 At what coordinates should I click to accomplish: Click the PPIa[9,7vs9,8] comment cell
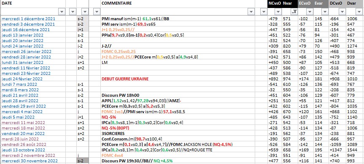178,35
